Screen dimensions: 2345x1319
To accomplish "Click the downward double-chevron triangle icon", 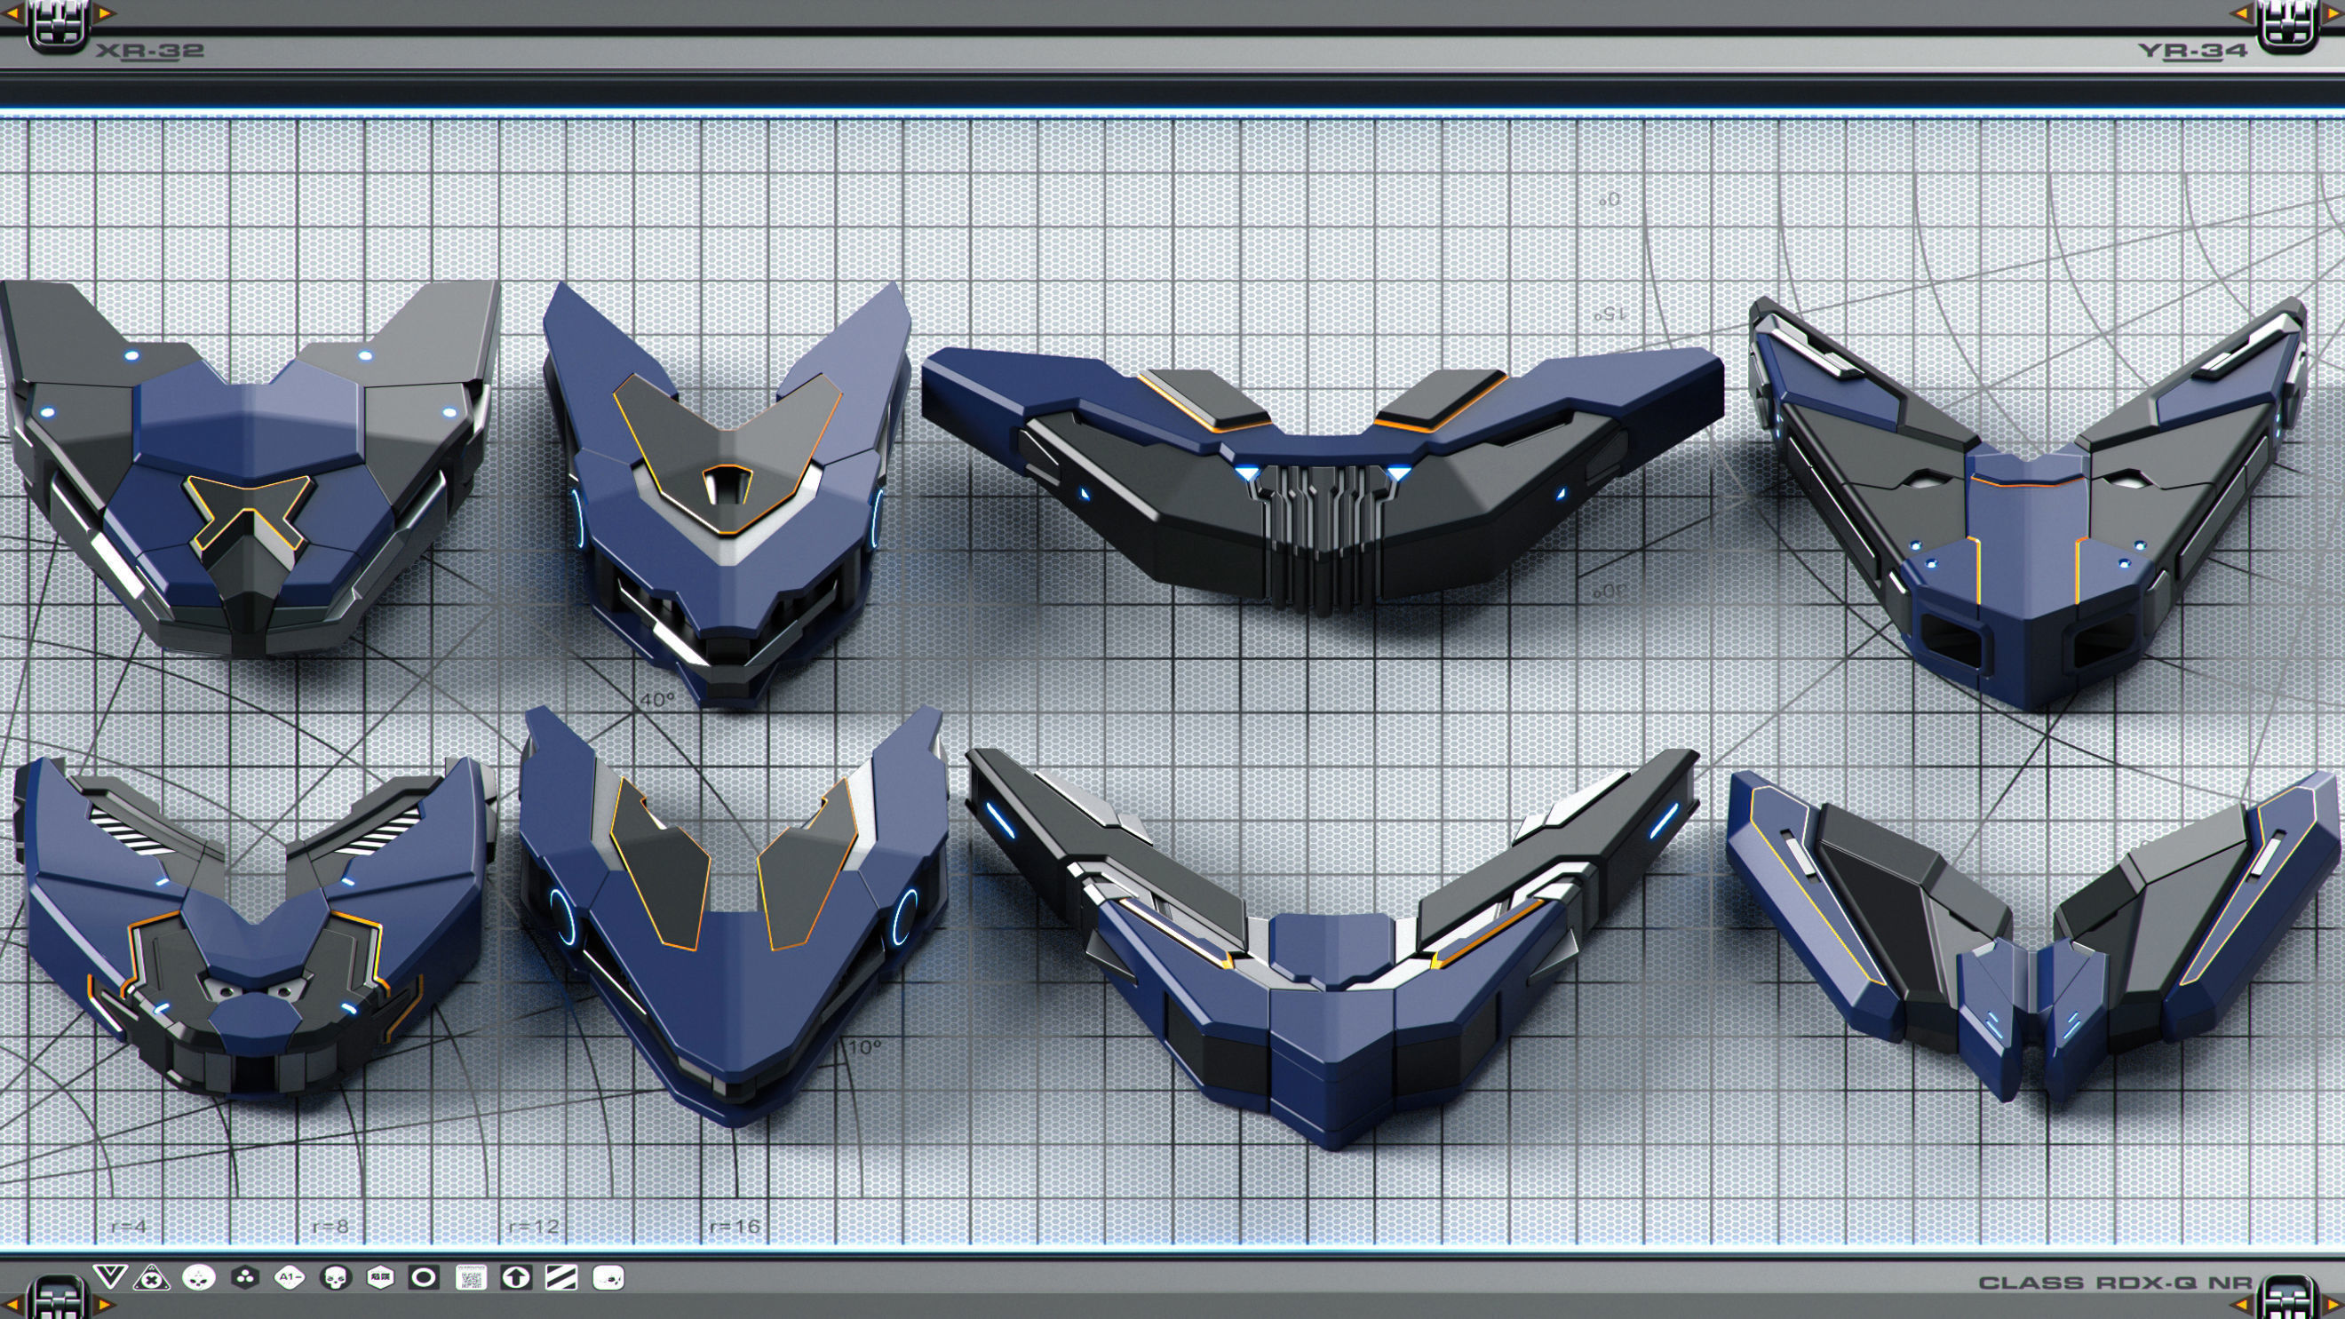I will tap(110, 1277).
